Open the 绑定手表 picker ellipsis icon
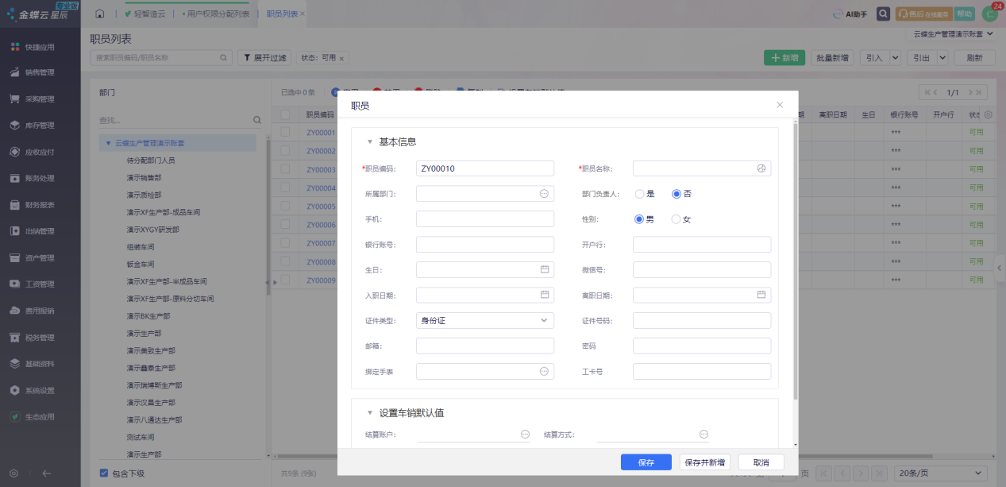The image size is (1006, 487). coord(545,372)
